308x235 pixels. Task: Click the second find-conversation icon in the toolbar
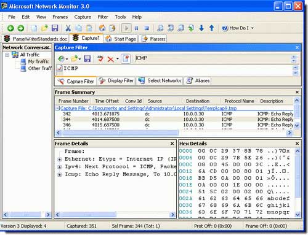(x=171, y=28)
